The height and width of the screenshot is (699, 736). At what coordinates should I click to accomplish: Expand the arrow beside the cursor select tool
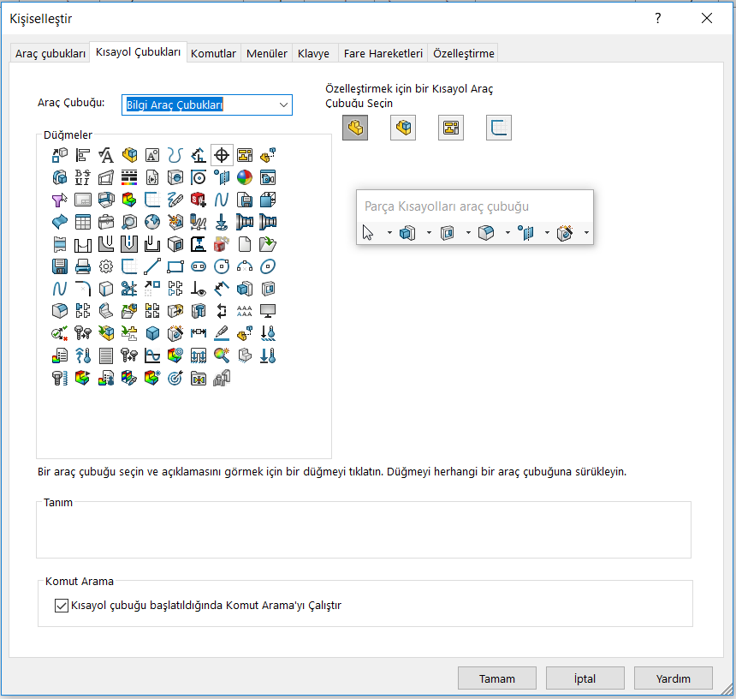(389, 233)
